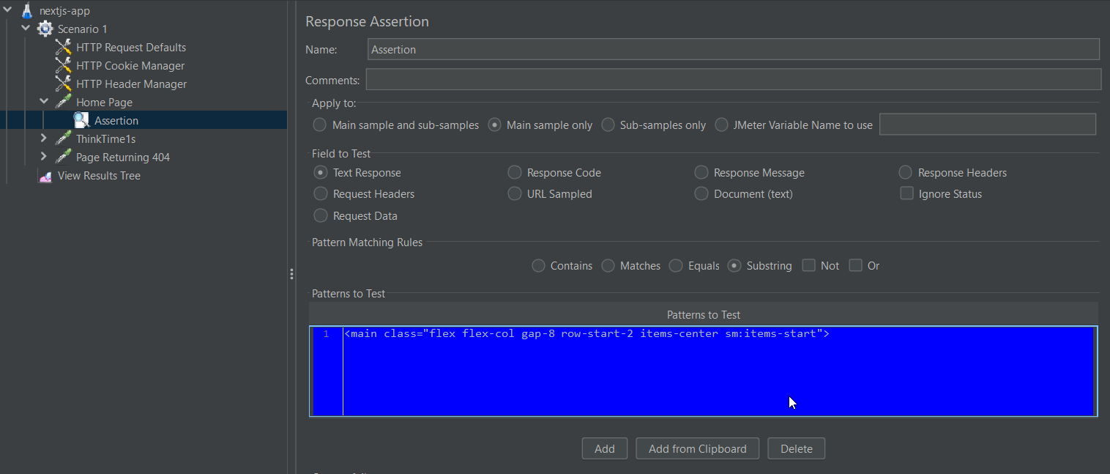Click the View Results Tree listener icon

(x=45, y=176)
